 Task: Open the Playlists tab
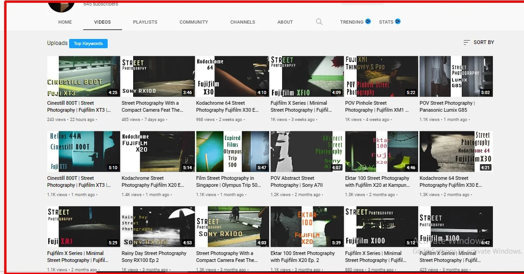145,22
